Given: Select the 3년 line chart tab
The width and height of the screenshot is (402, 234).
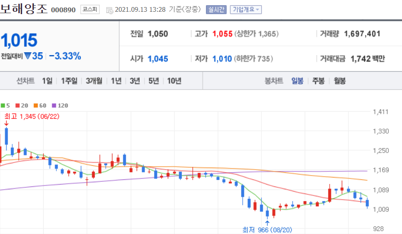Looking at the screenshot, I should 135,81.
